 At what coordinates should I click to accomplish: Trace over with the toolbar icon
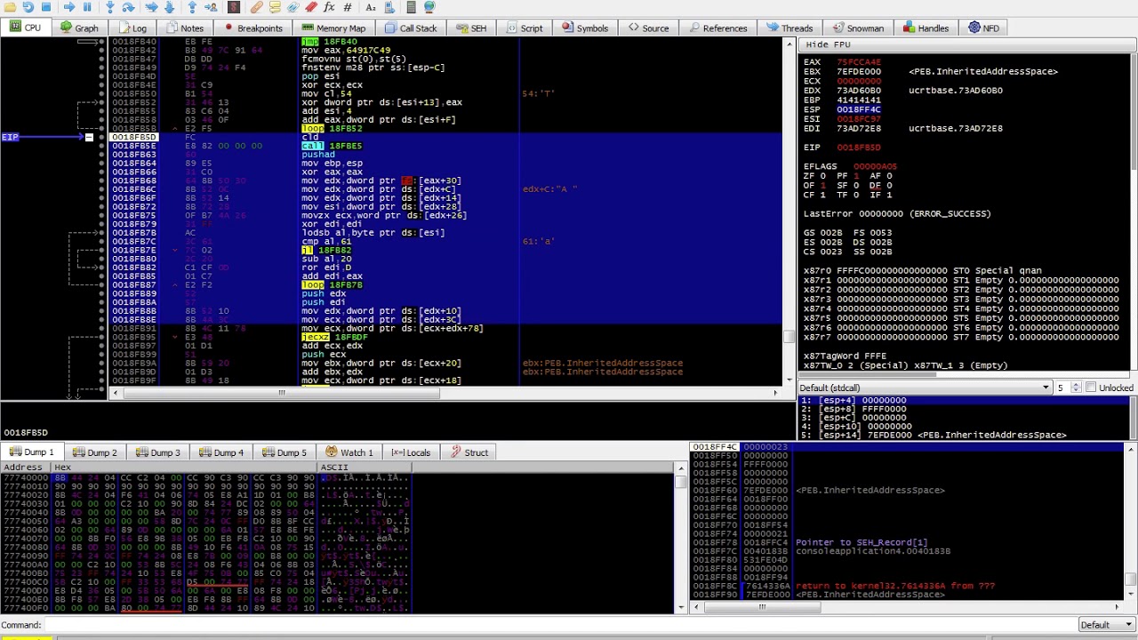[169, 7]
